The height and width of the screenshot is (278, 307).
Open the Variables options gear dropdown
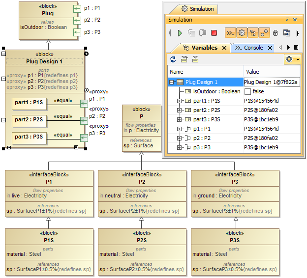click(292, 59)
